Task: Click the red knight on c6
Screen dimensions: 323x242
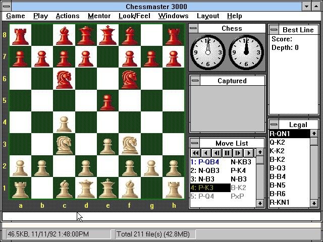Action: pyautogui.click(x=64, y=79)
